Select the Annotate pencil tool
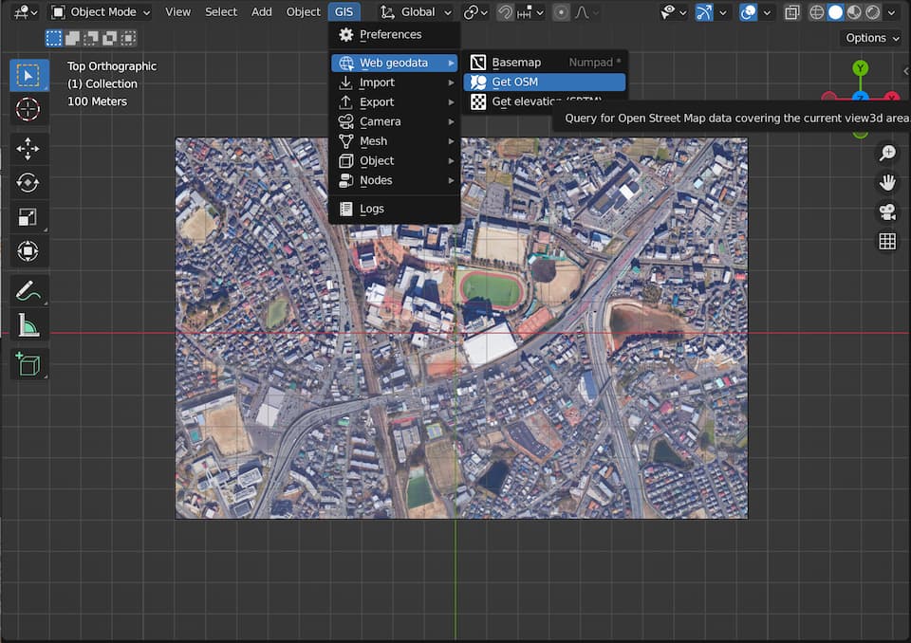 pyautogui.click(x=28, y=291)
